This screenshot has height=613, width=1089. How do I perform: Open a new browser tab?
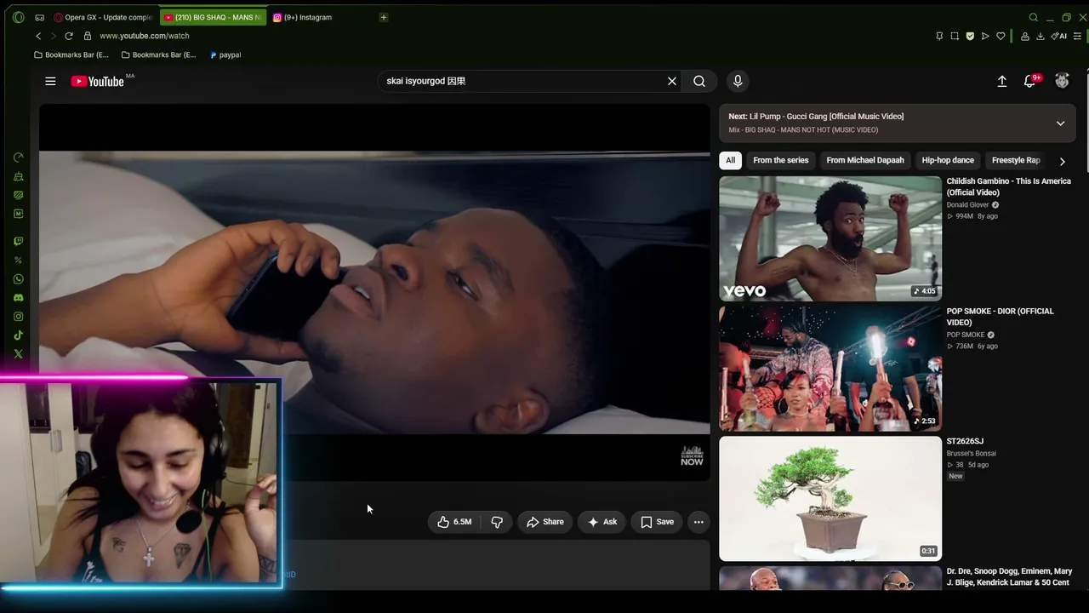coord(384,17)
